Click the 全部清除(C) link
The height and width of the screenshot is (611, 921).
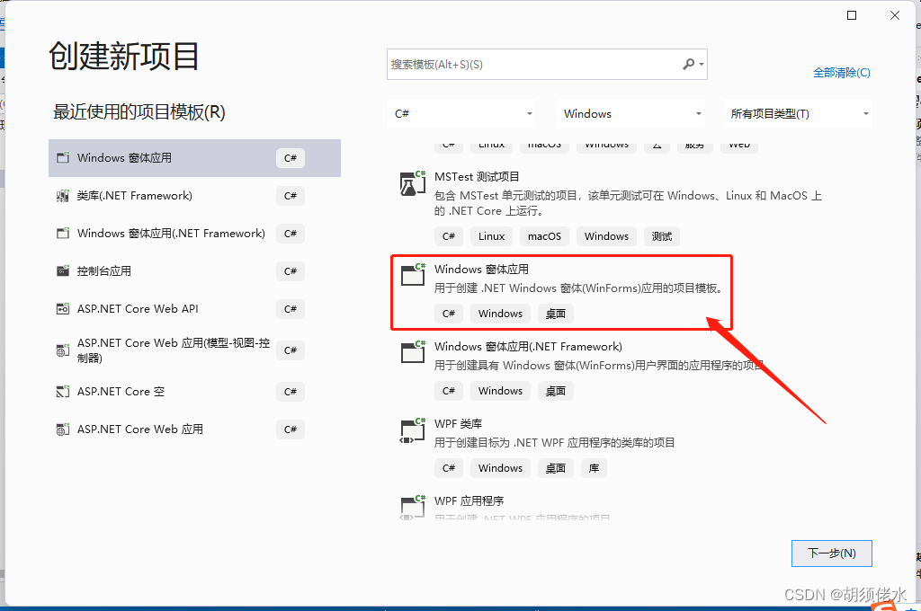tap(841, 72)
